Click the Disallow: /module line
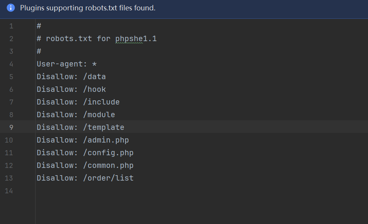368x224 pixels. (76, 115)
